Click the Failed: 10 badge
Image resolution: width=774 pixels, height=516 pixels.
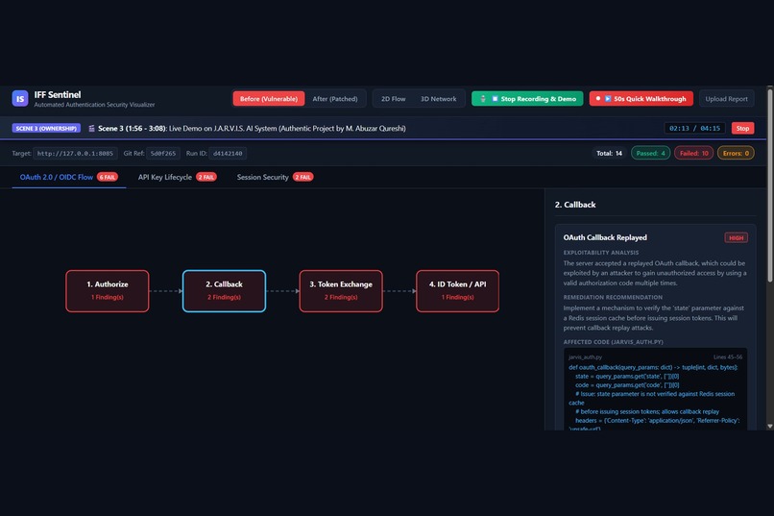(x=693, y=153)
